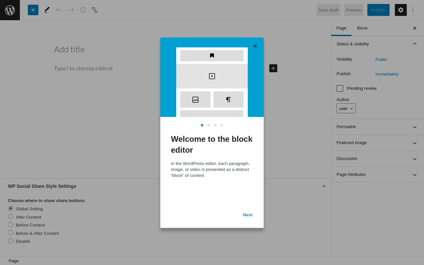Collapse the Status & visibility section
This screenshot has height=265, width=424.
coord(378,44)
